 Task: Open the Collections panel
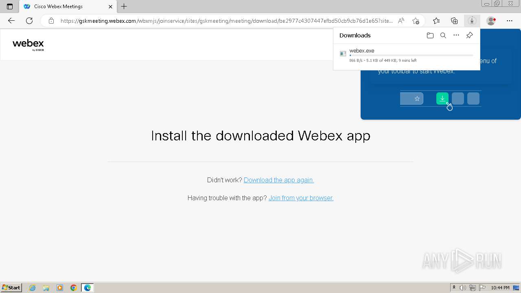pos(454,21)
